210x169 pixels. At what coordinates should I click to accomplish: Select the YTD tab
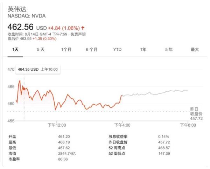[x=117, y=50]
